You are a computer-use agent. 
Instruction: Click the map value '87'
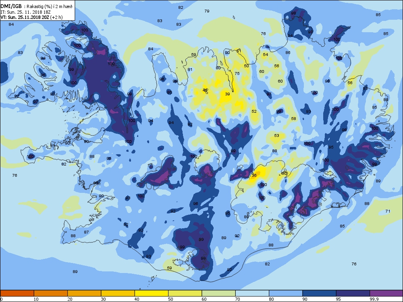tap(86, 232)
